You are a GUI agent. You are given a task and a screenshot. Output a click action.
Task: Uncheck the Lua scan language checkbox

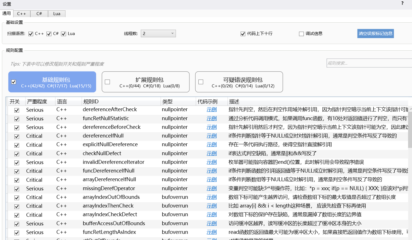click(64, 34)
